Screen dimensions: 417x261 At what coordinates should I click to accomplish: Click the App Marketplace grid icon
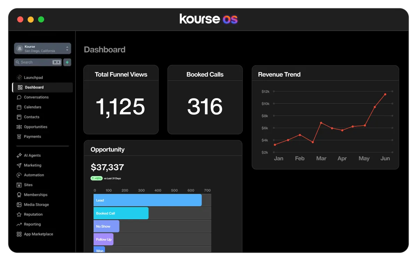pos(19,234)
